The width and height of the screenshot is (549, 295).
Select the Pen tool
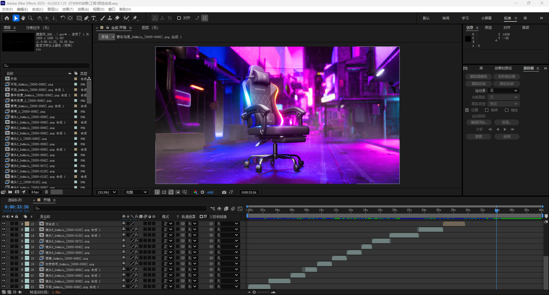tap(86, 18)
